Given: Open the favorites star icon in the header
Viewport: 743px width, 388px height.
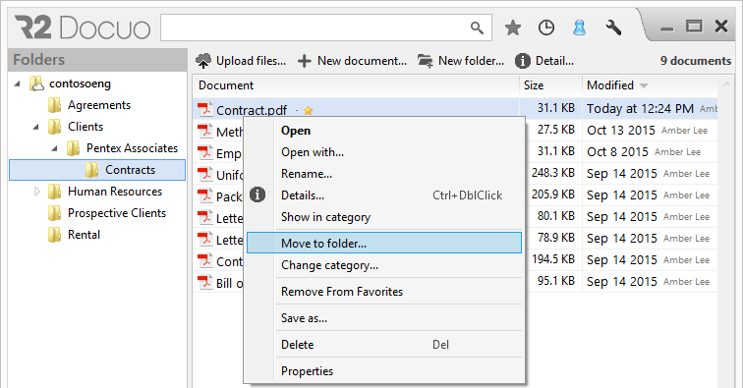Looking at the screenshot, I should [x=513, y=28].
